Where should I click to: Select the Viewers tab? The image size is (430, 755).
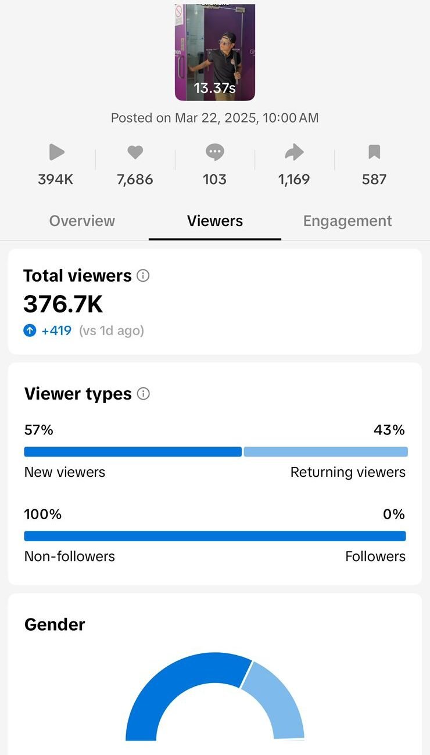pos(215,221)
